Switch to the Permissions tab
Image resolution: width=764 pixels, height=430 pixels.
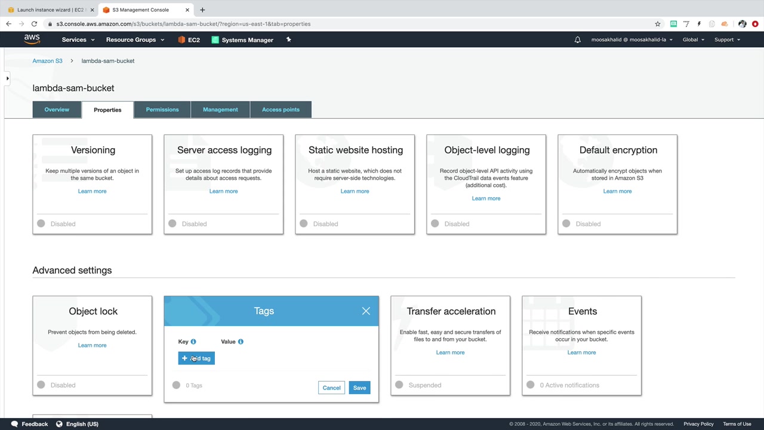162,109
